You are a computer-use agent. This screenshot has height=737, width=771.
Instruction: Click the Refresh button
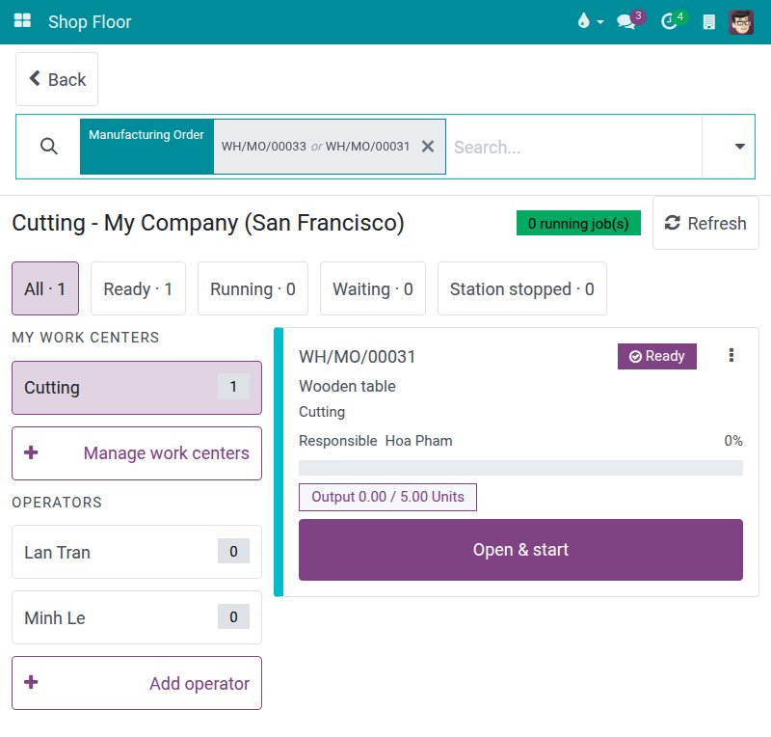point(705,223)
